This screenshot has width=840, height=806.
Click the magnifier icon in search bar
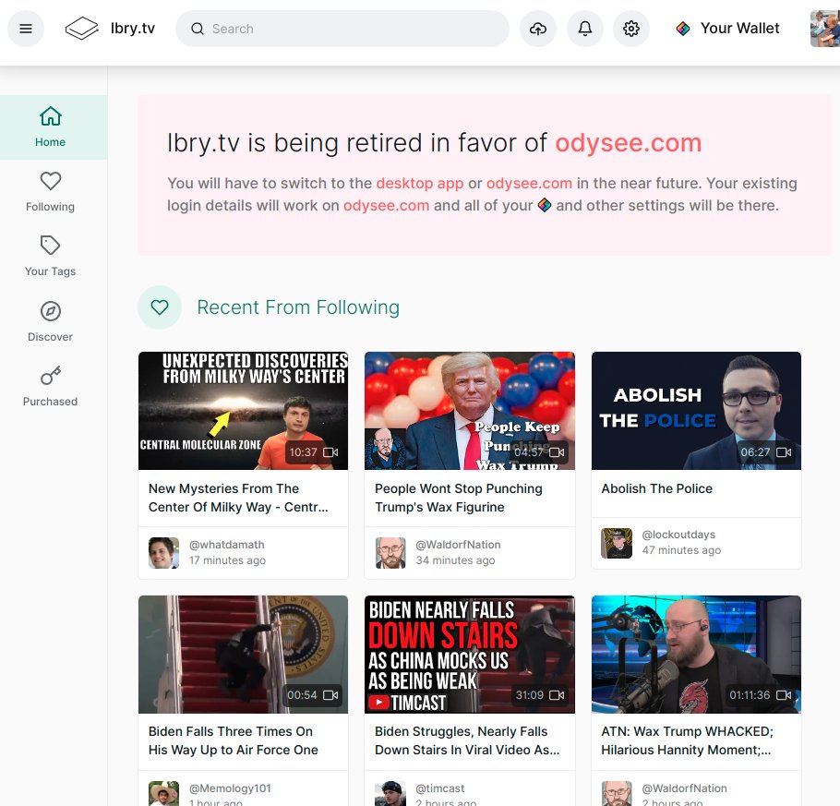point(198,29)
